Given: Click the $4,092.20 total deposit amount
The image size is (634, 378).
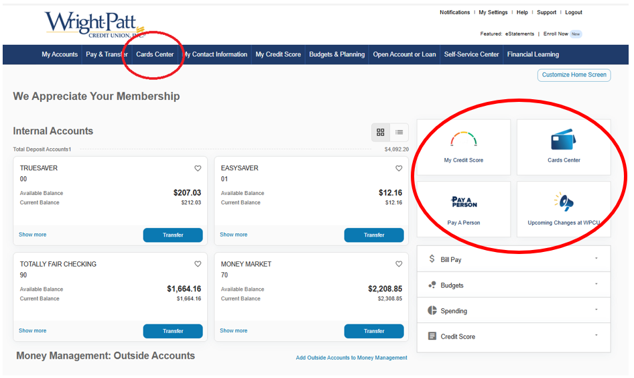Looking at the screenshot, I should 396,149.
